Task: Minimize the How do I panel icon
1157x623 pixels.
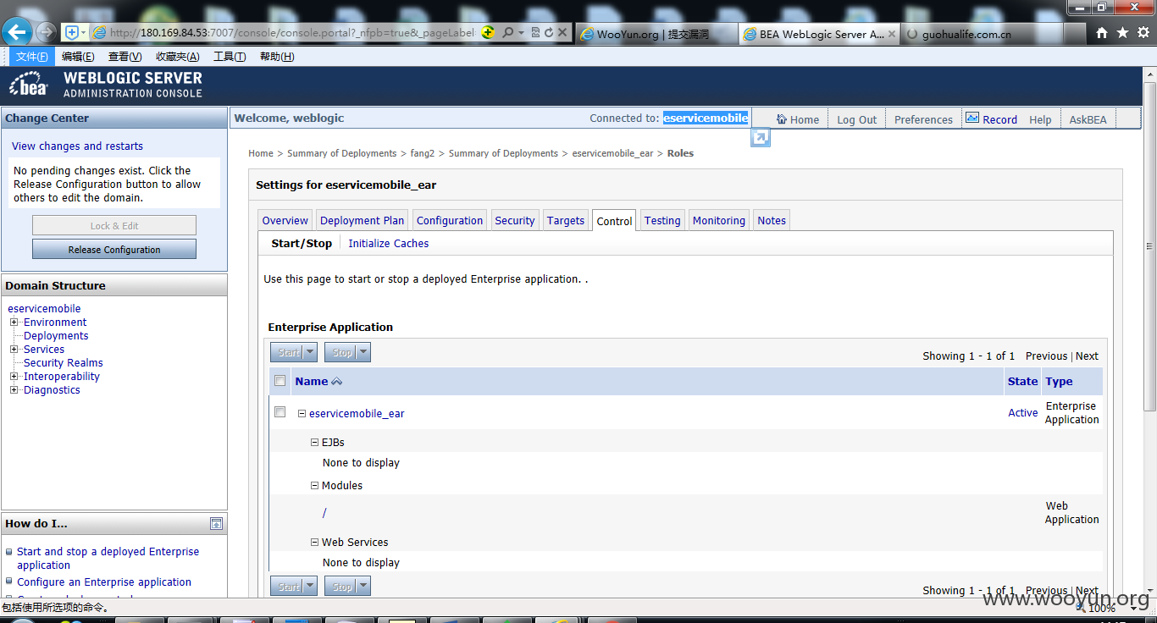Action: (x=217, y=524)
